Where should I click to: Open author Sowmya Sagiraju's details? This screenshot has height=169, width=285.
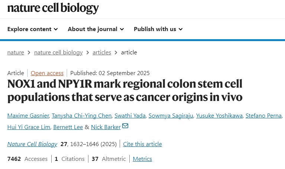[169, 116]
